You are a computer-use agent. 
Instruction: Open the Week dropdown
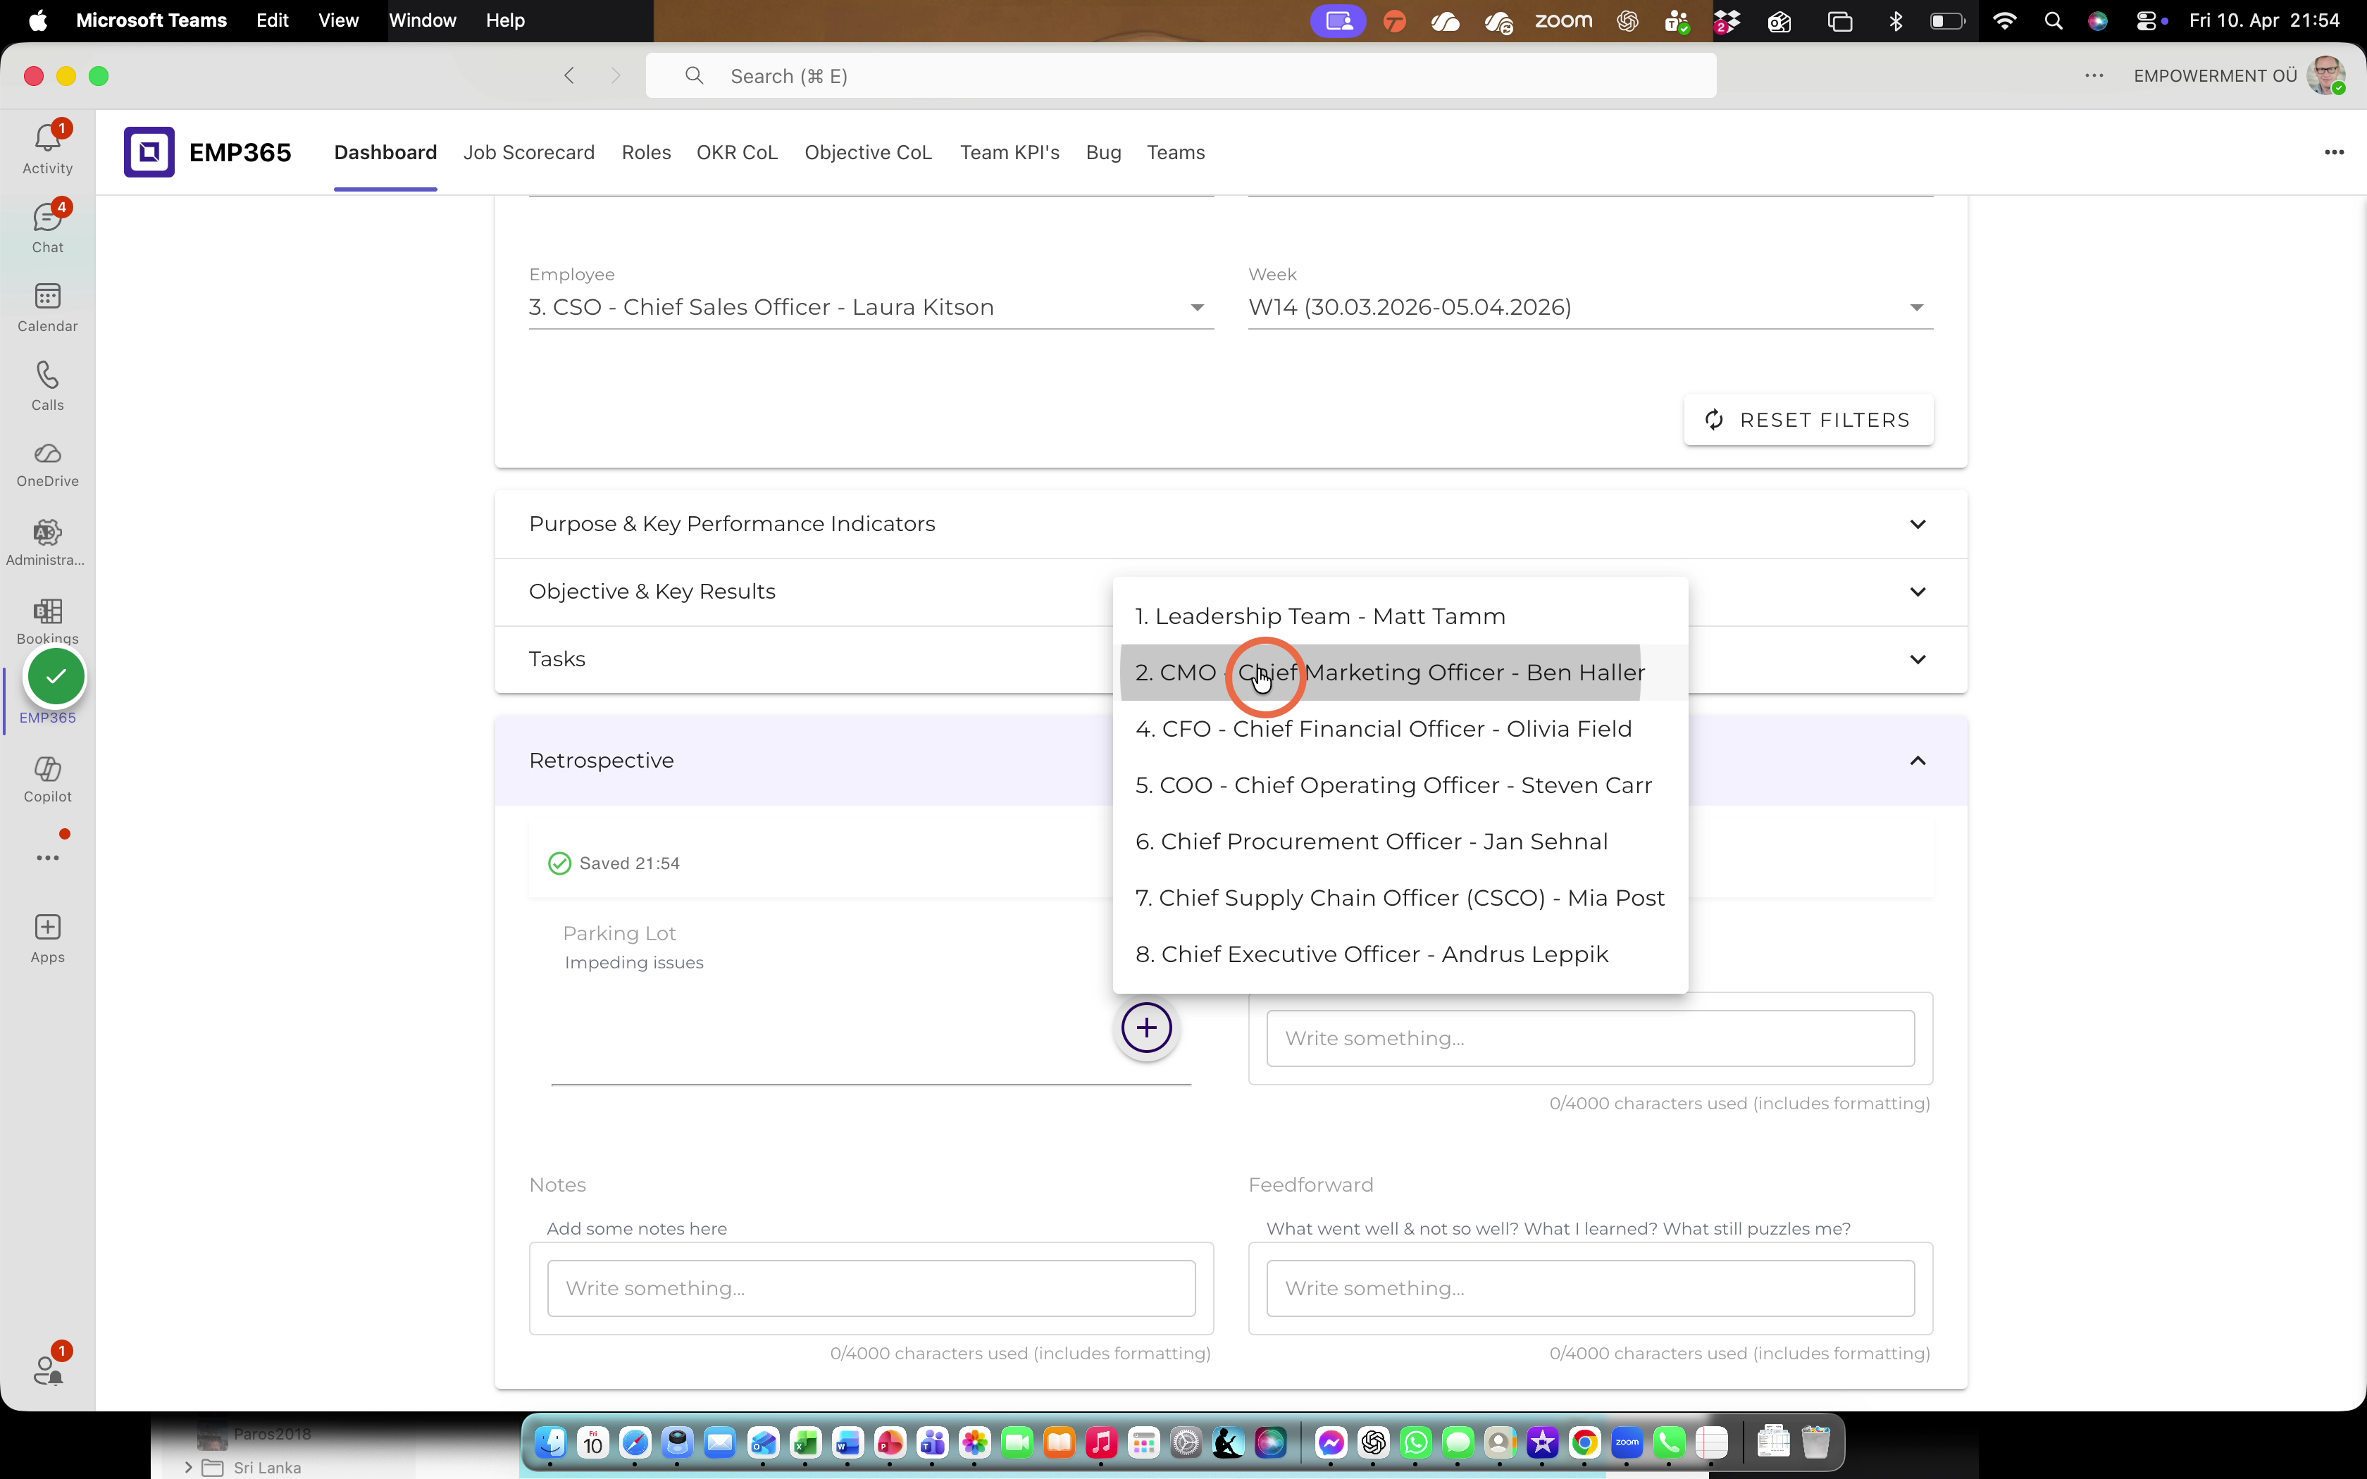click(1591, 307)
